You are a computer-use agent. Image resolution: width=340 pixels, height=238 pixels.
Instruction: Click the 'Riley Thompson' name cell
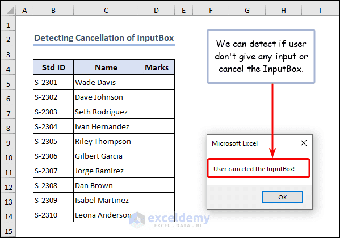click(106, 141)
